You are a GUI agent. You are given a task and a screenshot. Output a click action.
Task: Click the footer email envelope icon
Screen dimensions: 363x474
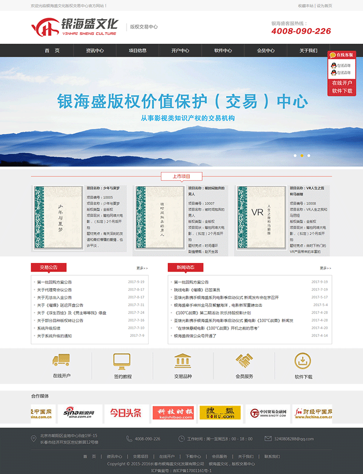tap(268, 438)
